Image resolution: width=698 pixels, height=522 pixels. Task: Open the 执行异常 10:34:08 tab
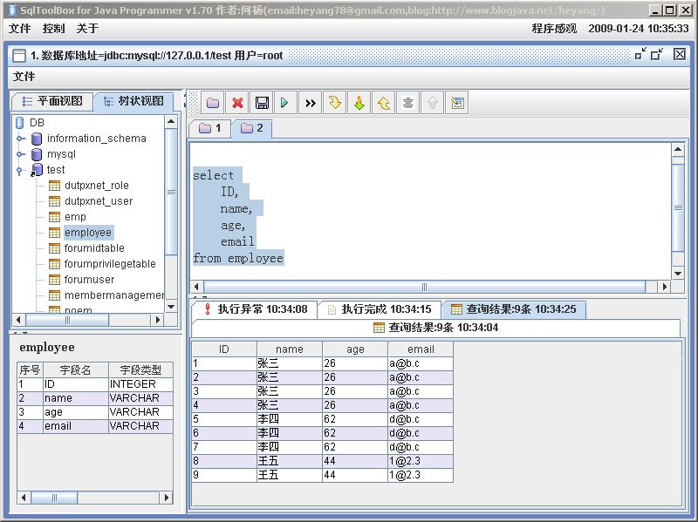click(255, 309)
